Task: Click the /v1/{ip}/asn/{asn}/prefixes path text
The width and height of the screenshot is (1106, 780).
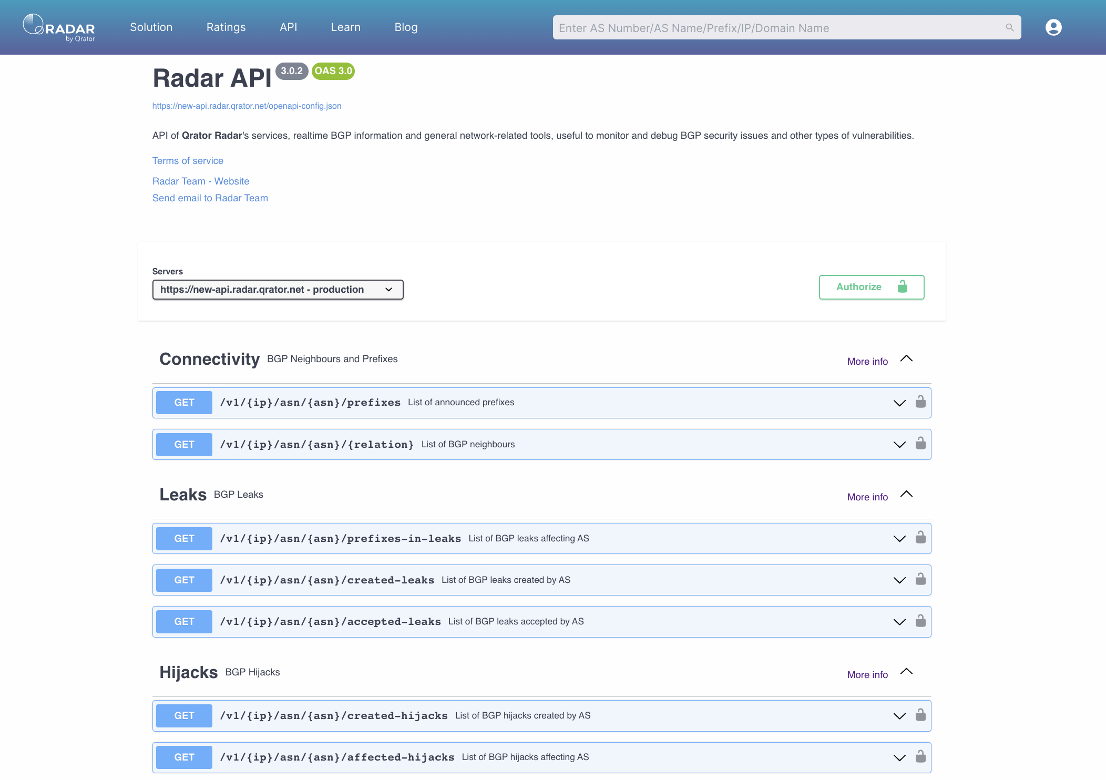Action: [310, 403]
